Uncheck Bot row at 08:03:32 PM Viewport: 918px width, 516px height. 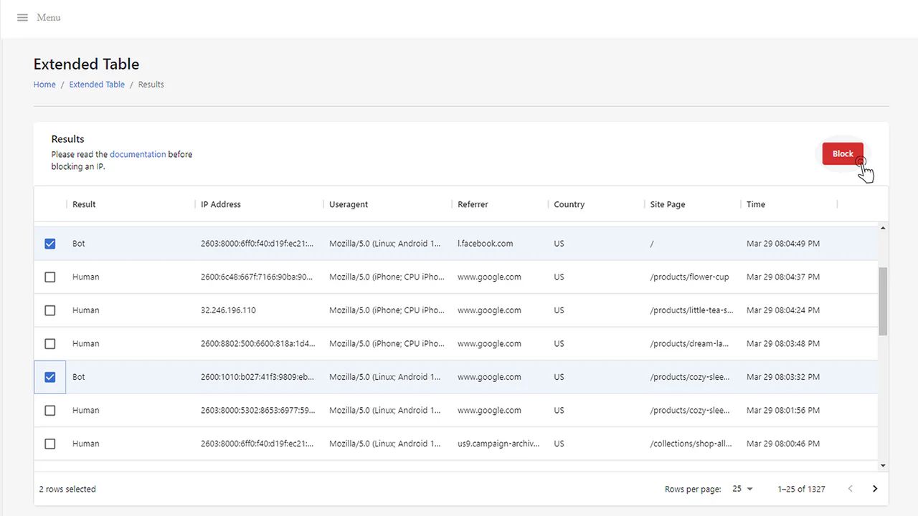[50, 377]
